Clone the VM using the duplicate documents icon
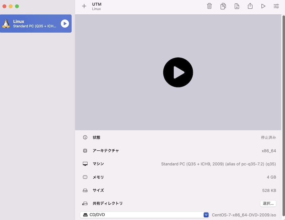 click(x=223, y=6)
